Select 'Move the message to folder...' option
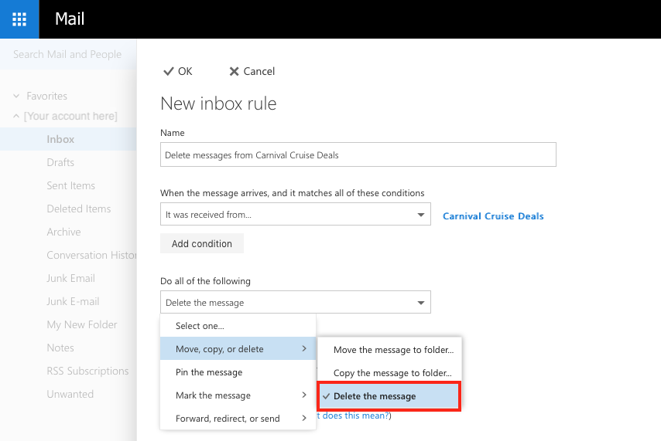661x441 pixels. coord(393,350)
